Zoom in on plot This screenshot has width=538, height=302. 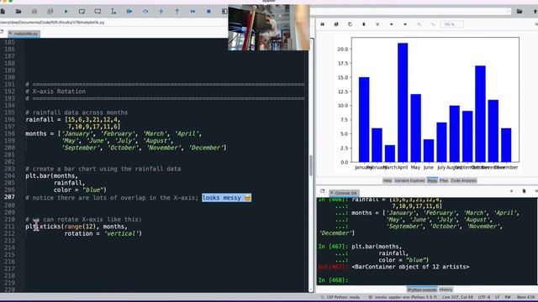[433, 24]
